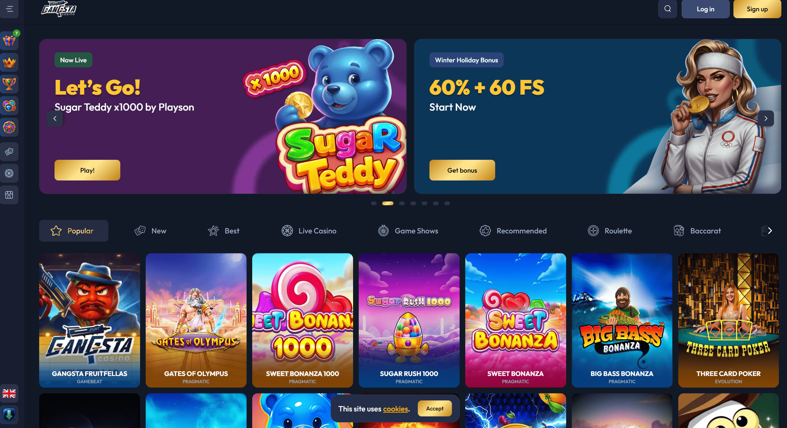Go to previous banner with left chevron
The image size is (787, 428).
pos(55,118)
